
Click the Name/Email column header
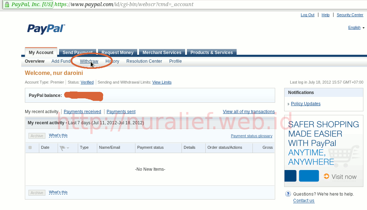[109, 147]
